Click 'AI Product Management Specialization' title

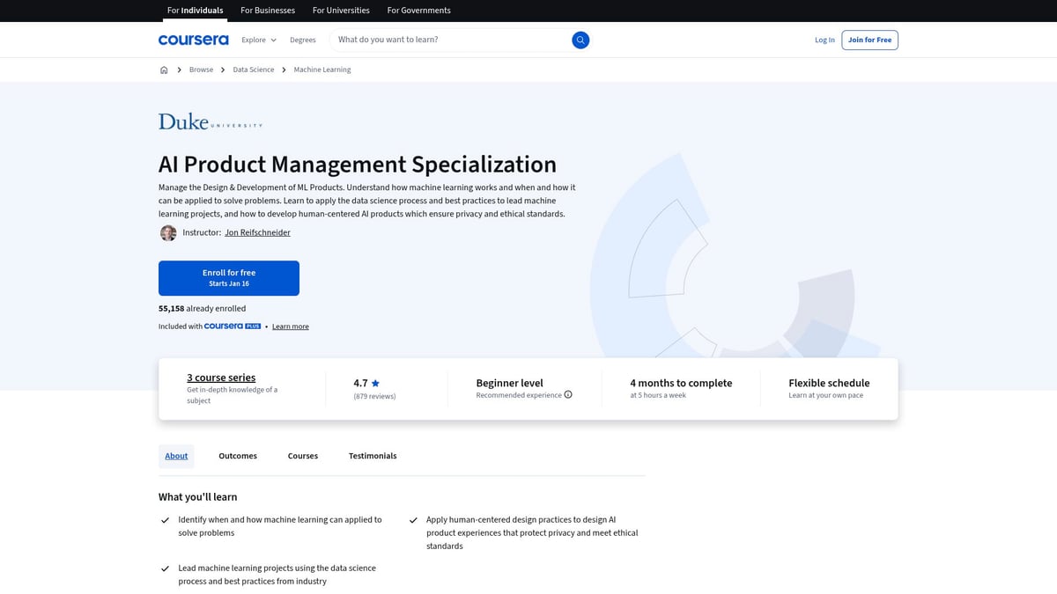358,165
